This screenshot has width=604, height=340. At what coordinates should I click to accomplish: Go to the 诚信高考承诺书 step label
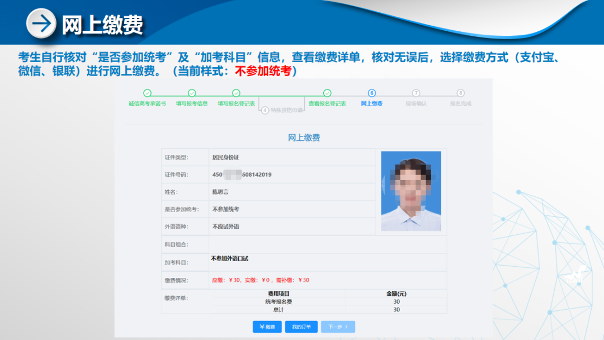(x=147, y=103)
